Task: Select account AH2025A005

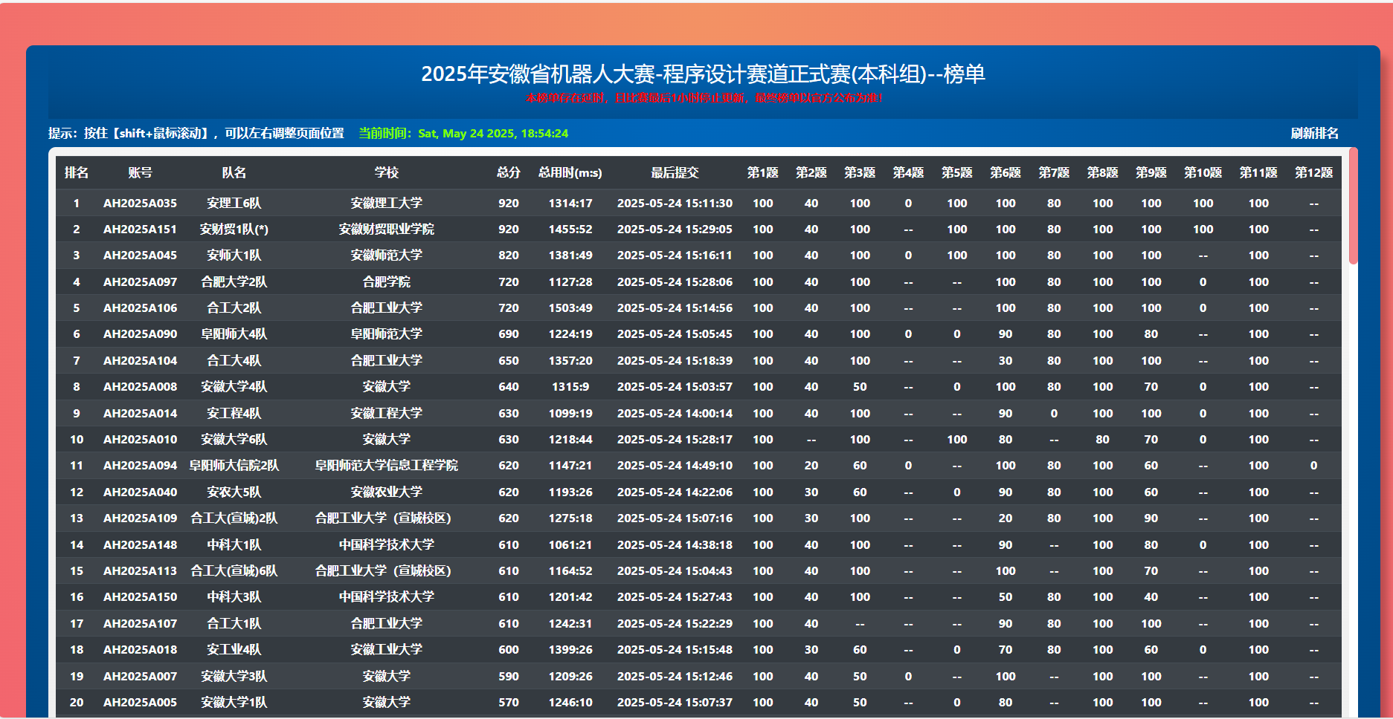Action: [140, 702]
